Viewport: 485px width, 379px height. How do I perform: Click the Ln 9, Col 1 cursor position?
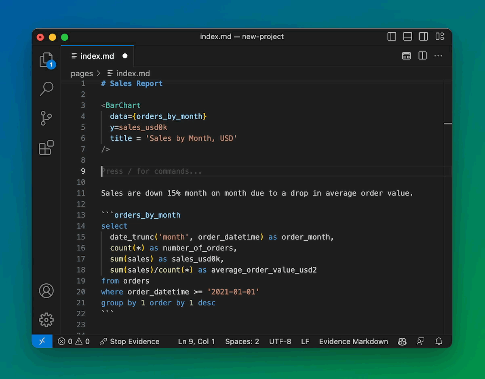pyautogui.click(x=196, y=341)
